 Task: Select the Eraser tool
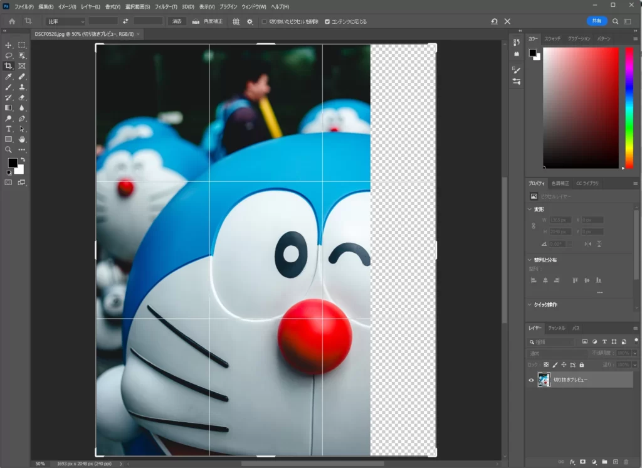22,97
